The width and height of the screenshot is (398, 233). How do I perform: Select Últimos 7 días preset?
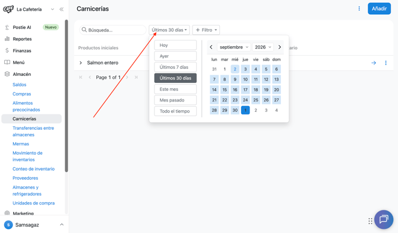coord(175,67)
